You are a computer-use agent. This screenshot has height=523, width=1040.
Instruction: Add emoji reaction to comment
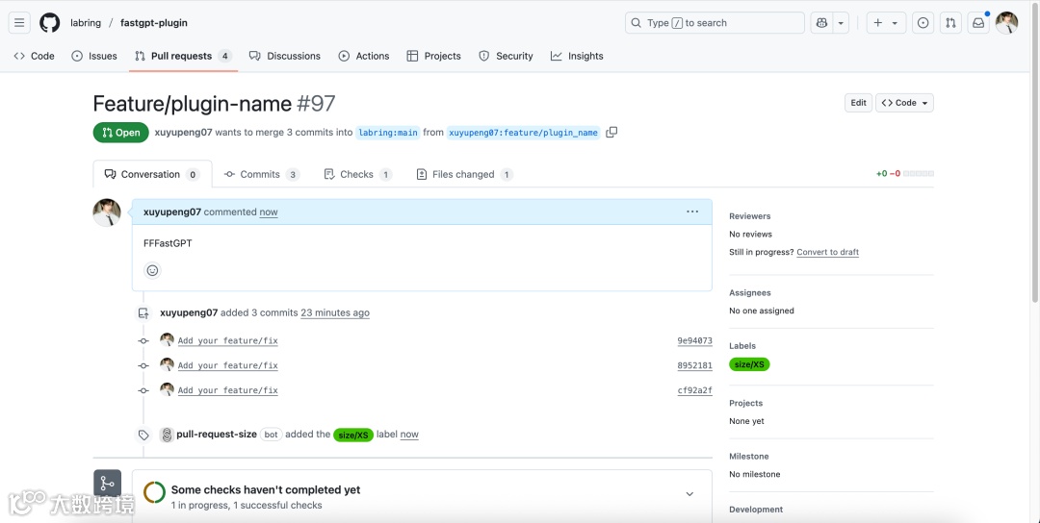pyautogui.click(x=152, y=270)
